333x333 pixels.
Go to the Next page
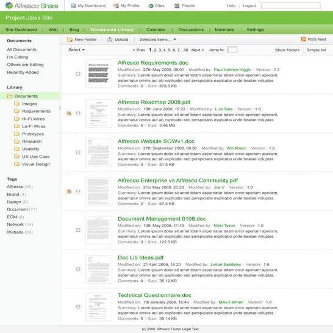[x=197, y=50]
